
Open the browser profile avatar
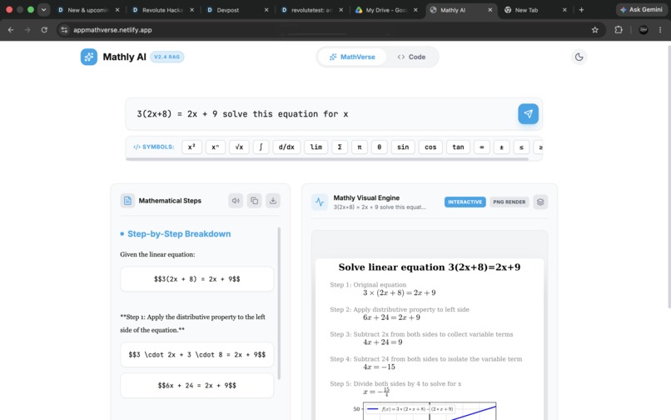644,30
